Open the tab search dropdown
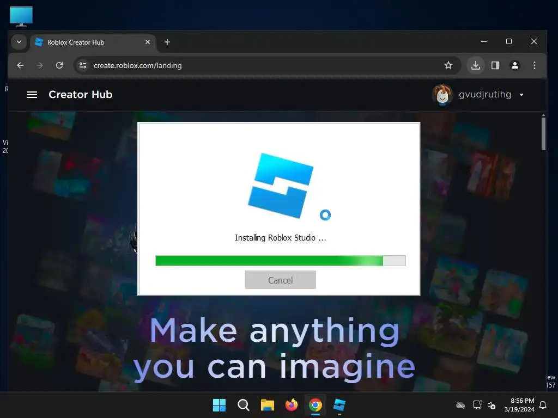The height and width of the screenshot is (418, 558). tap(19, 42)
